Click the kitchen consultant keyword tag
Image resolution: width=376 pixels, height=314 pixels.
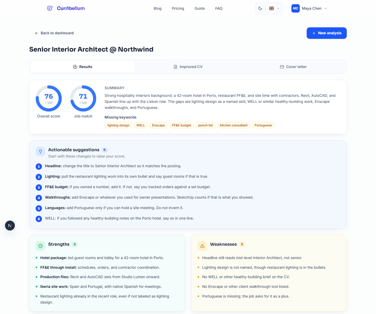233,125
